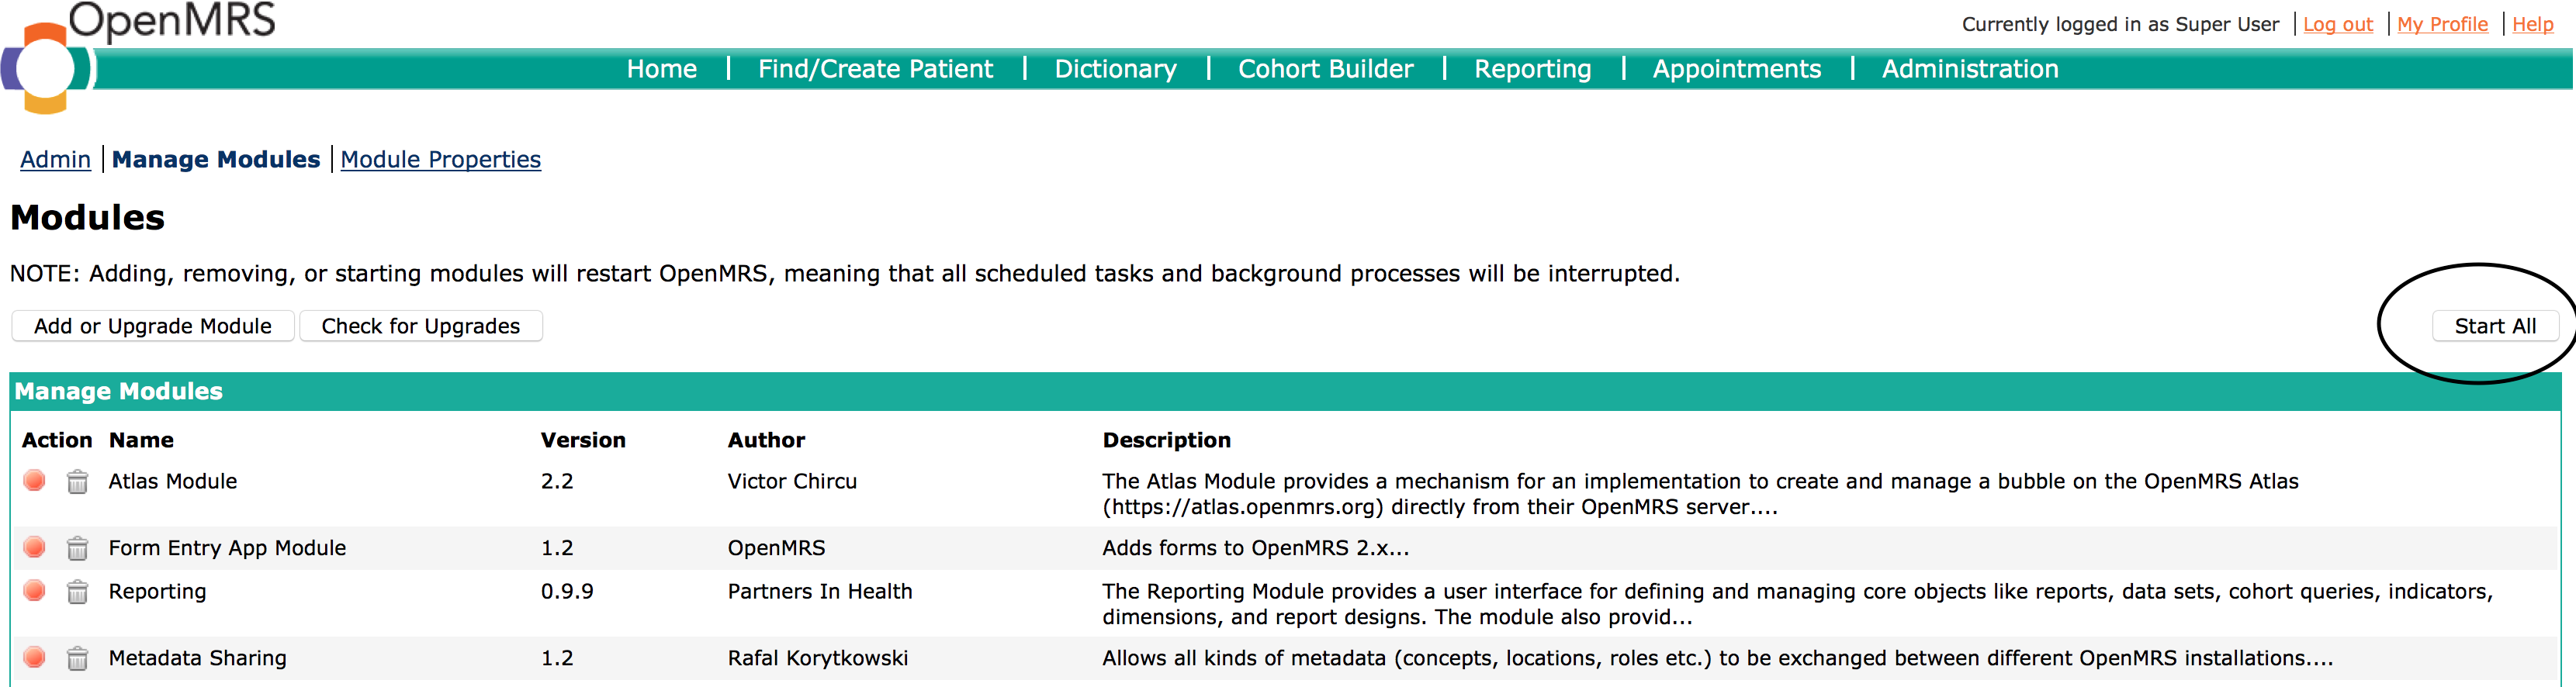Open the Help link
Screen dimensions: 2576x687
(2532, 24)
